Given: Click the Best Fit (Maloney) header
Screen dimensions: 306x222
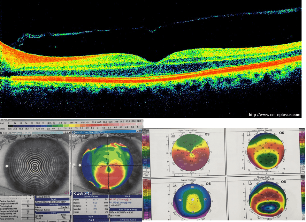Looking at the screenshot, I should (126, 210).
